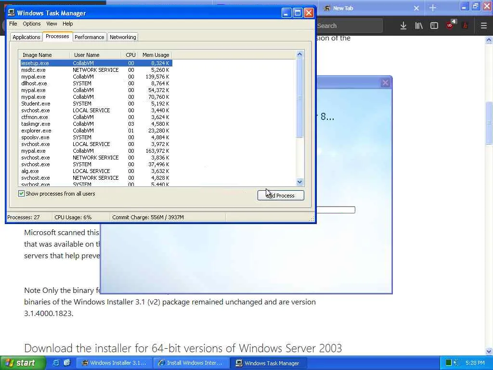Toggle the browser sidebar icon
The height and width of the screenshot is (370, 493).
pos(434,26)
